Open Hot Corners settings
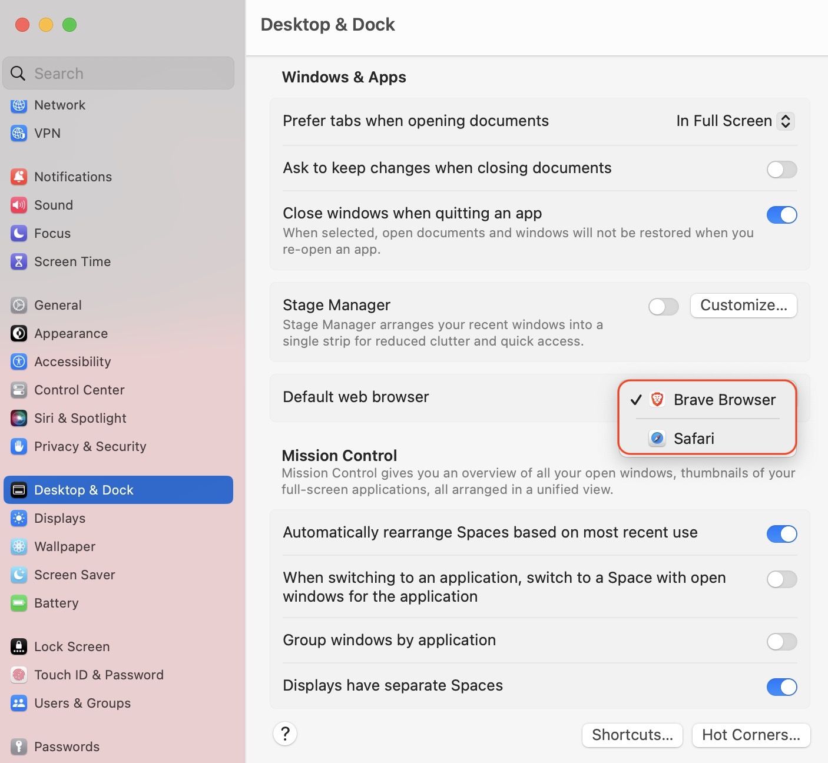This screenshot has width=828, height=763. click(x=750, y=735)
